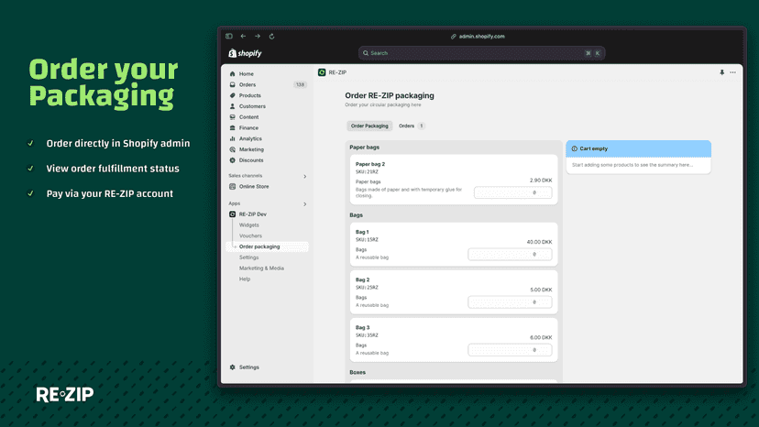Click the browser back arrow
The width and height of the screenshot is (759, 427).
[x=243, y=37]
